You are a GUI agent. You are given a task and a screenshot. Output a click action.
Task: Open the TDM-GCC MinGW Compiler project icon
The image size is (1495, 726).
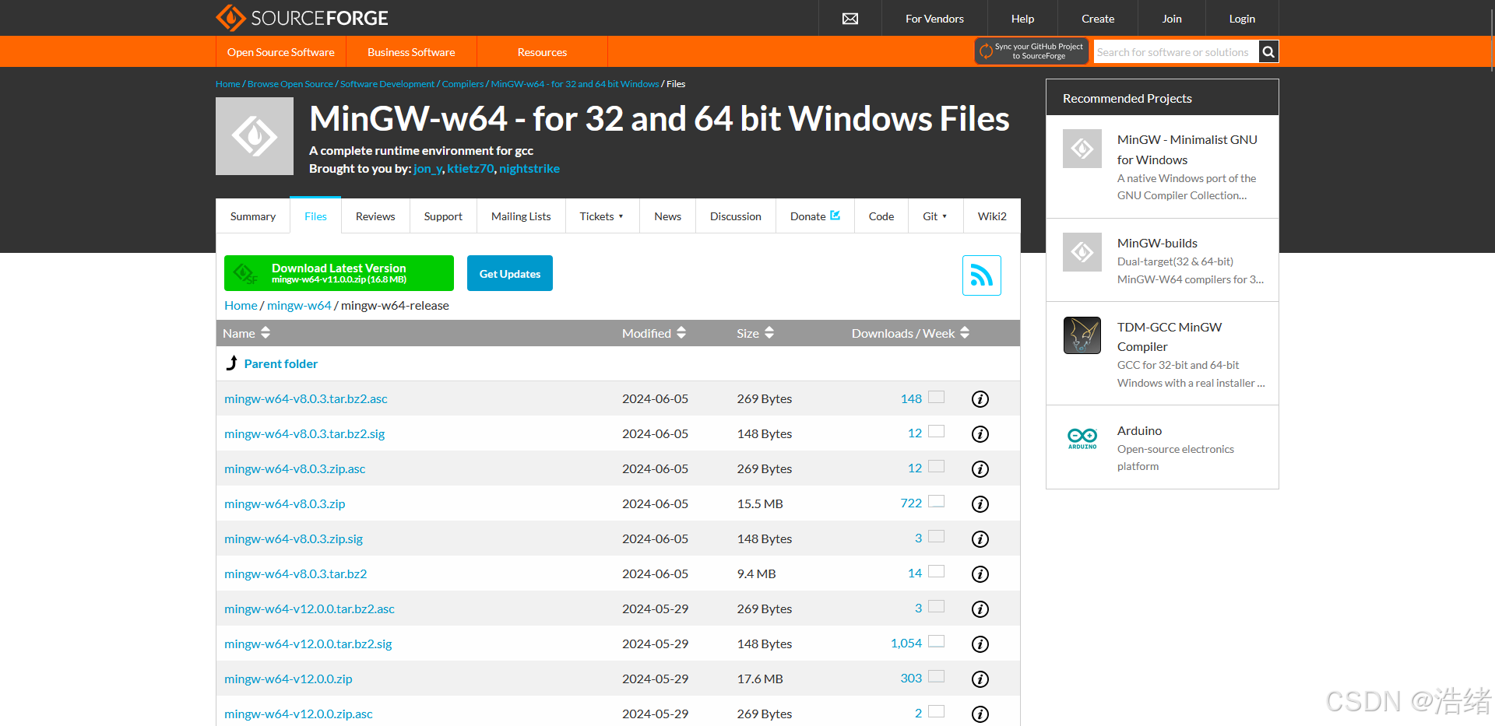coord(1082,335)
